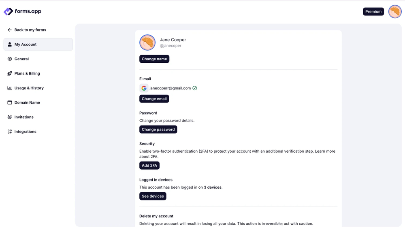Viewport: 405px width, 230px height.
Task: Click the Premium badge in header
Action: click(x=373, y=12)
